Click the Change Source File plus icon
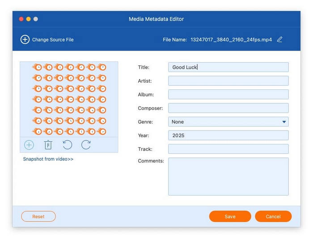This screenshot has height=241, width=313. tap(25, 39)
